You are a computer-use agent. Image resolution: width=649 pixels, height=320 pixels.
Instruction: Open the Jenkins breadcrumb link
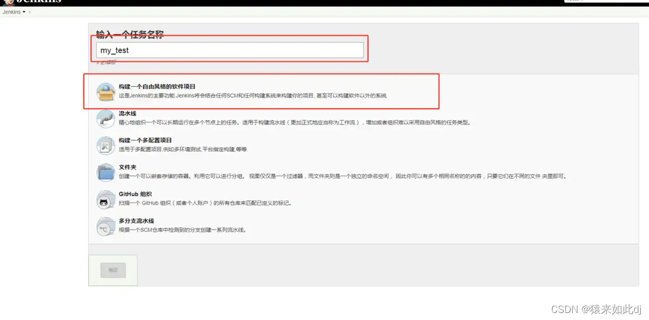coord(11,11)
